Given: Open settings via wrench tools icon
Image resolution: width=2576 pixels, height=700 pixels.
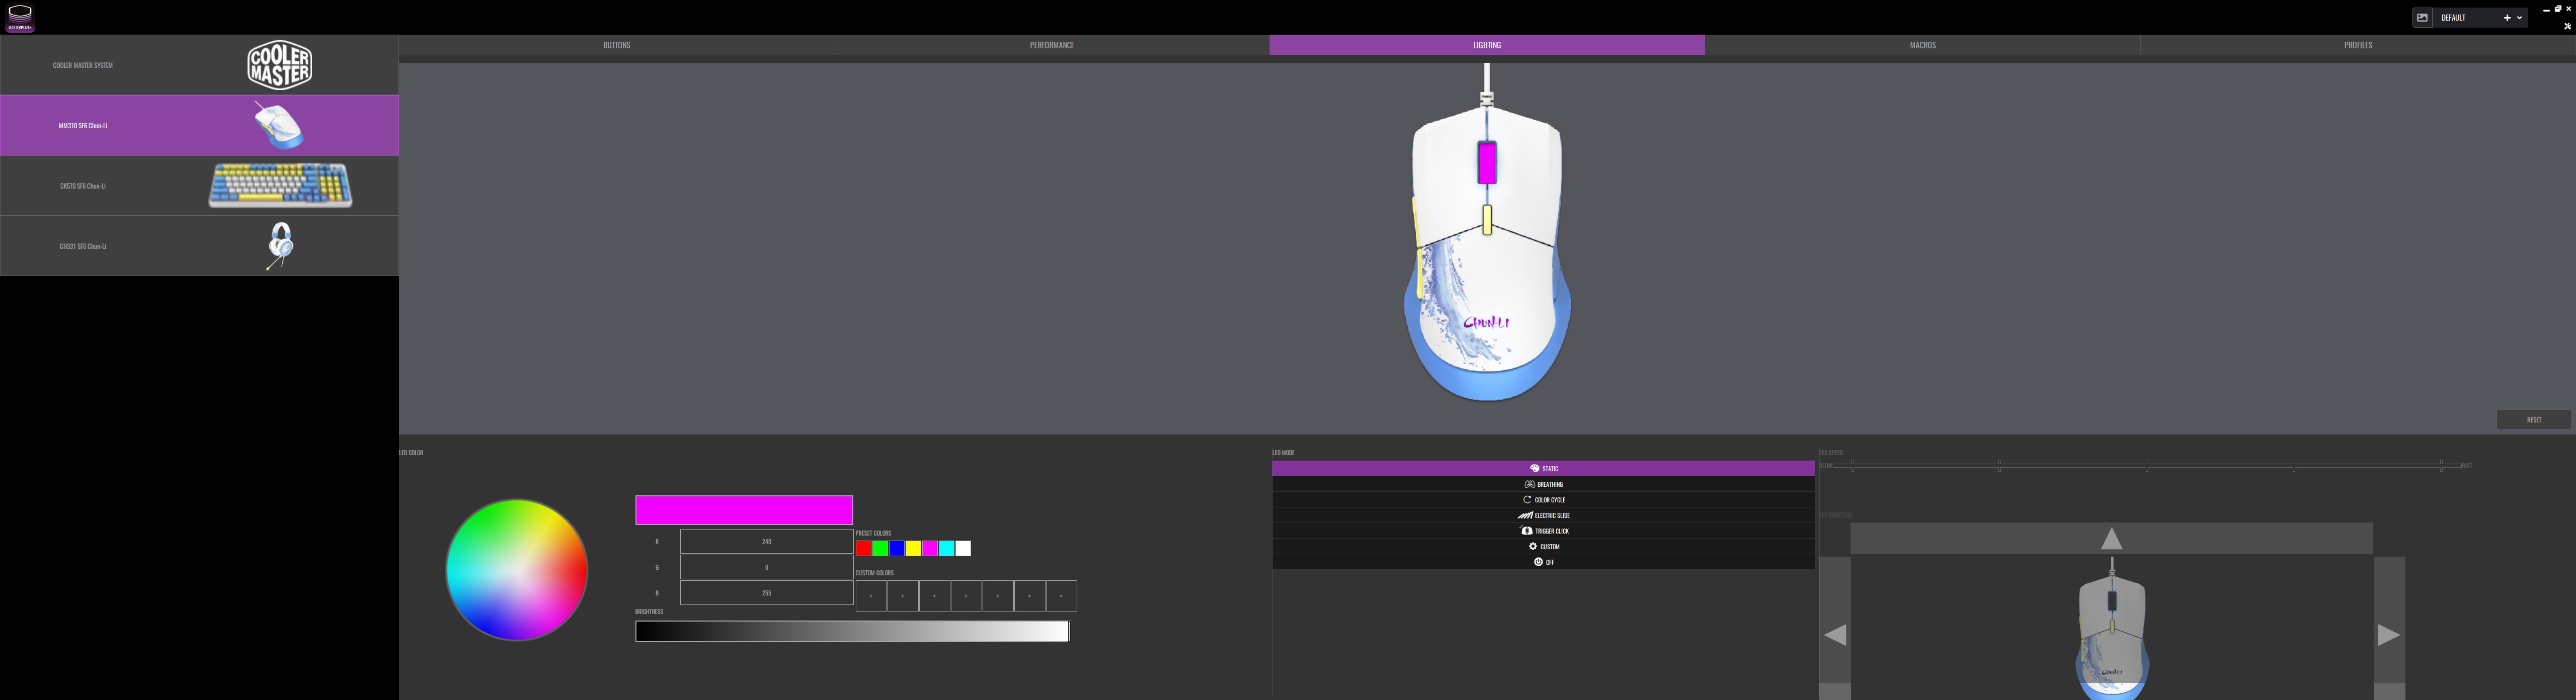Looking at the screenshot, I should click(2567, 27).
